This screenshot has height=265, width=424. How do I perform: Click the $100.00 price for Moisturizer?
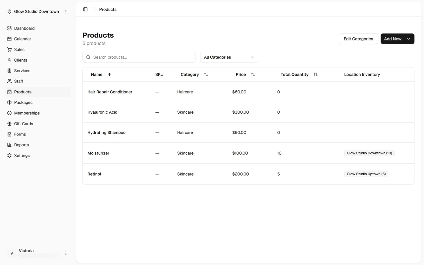(240, 153)
